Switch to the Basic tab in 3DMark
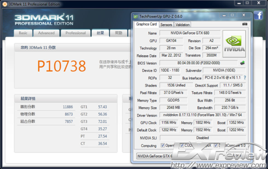The height and width of the screenshot is (169, 268). point(23,33)
